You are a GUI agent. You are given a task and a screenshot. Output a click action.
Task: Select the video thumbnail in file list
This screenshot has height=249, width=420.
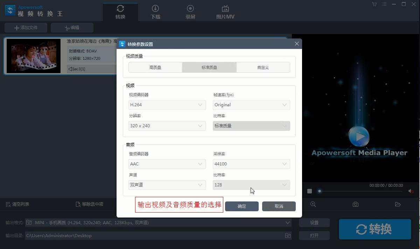(34, 56)
